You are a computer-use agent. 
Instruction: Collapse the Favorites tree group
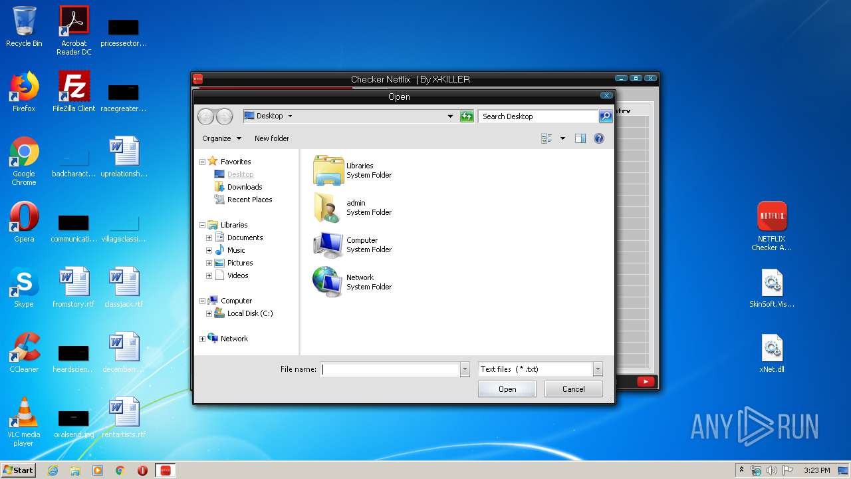point(203,162)
